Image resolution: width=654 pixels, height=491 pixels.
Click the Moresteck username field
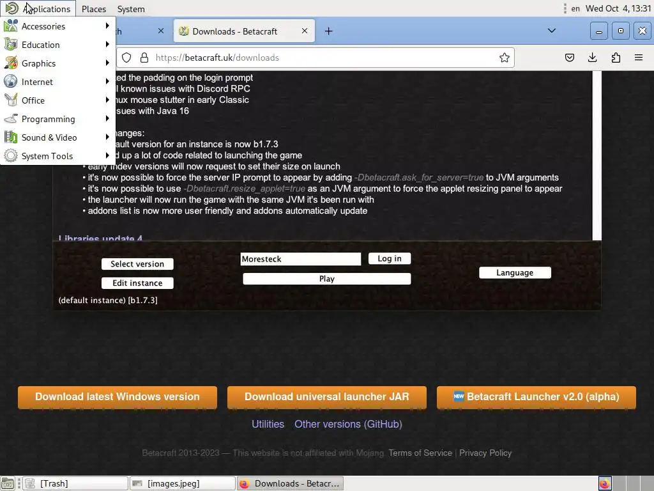(x=300, y=259)
